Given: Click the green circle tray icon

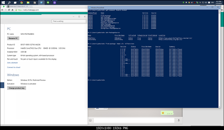Looking at the screenshot, I should point(184,3).
